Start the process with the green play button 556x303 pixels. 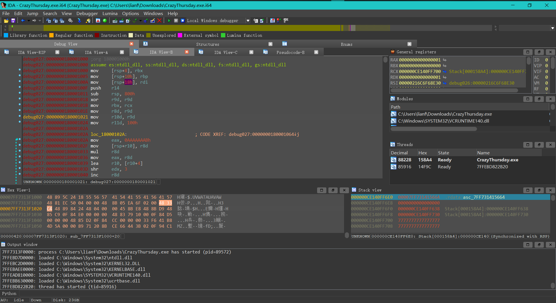pos(169,21)
